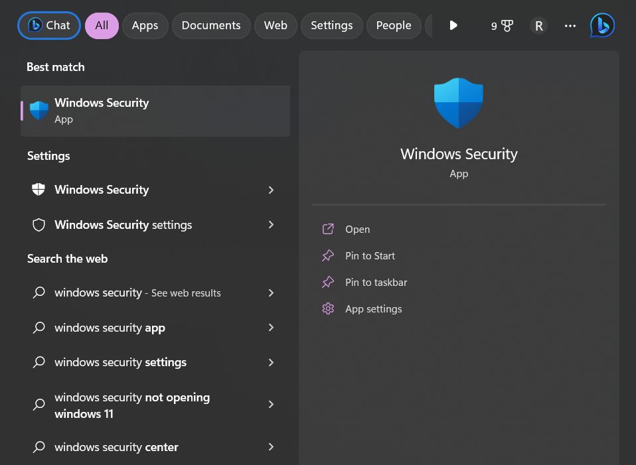Switch to the People filter tab
636x465 pixels.
[394, 26]
